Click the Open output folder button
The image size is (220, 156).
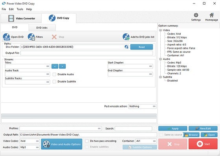tap(209, 135)
